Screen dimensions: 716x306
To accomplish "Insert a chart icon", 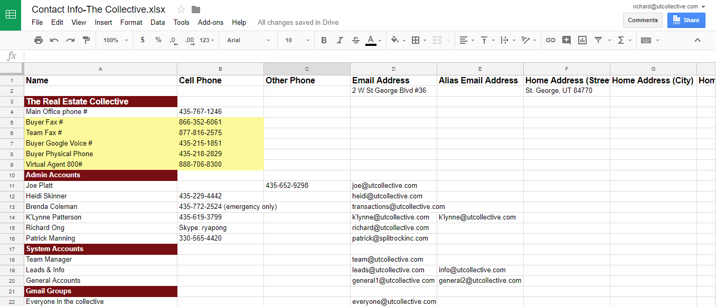I will tap(582, 40).
